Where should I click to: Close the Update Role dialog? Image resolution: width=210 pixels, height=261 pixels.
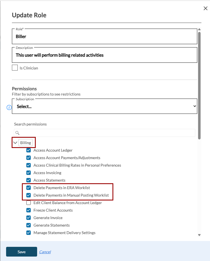(x=205, y=8)
